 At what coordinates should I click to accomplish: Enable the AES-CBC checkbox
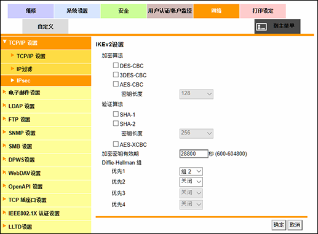pyautogui.click(x=116, y=84)
